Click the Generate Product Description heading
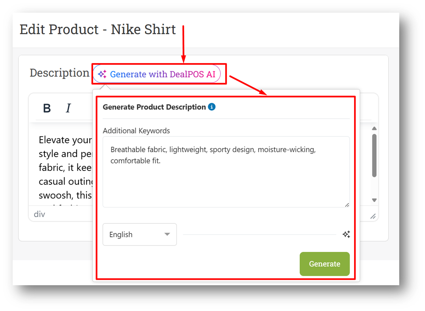Screen dimensions: 425x311 pyautogui.click(x=154, y=107)
